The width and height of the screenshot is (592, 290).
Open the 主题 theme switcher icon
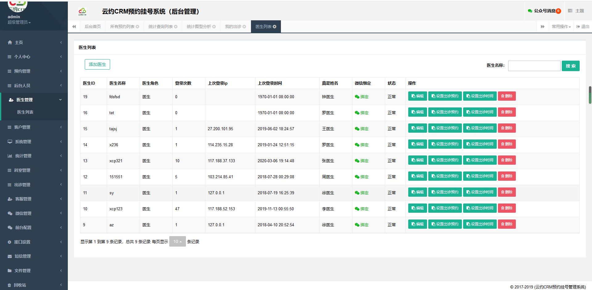570,11
